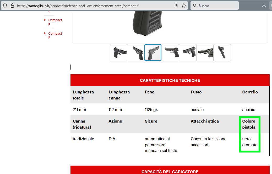Screen dimensions: 272x174
Task: Bookmark this page with the star icon
Action: click(184, 6)
